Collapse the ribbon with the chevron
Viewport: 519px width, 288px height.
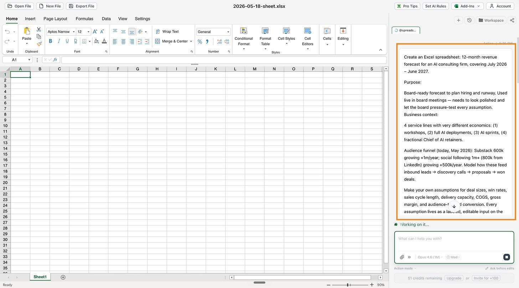click(380, 50)
